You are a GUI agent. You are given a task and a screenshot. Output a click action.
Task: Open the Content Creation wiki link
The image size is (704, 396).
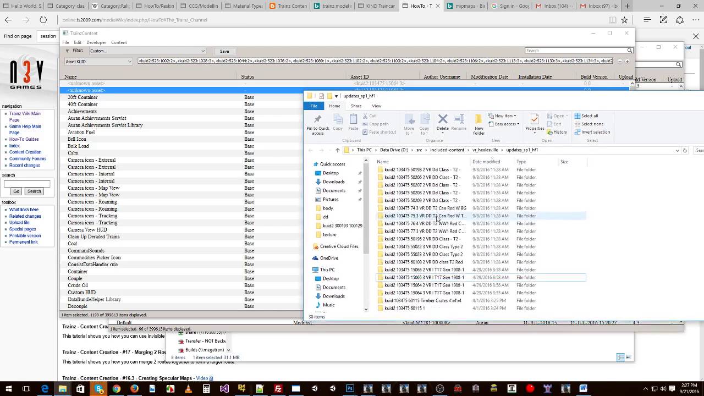coord(25,152)
